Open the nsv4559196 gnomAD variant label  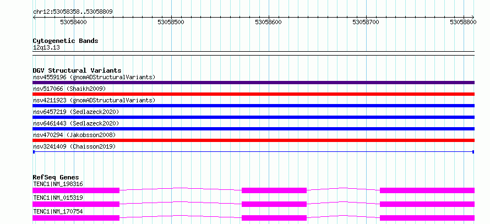click(x=94, y=77)
